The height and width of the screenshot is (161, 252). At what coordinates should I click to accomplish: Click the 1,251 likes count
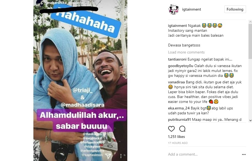click(177, 137)
